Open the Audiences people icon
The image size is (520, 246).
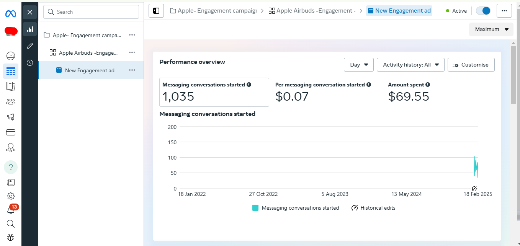pos(11,102)
